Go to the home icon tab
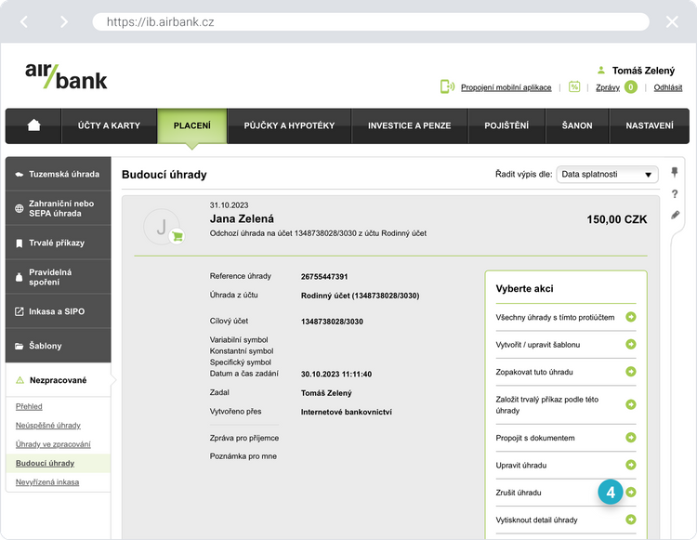 (34, 125)
